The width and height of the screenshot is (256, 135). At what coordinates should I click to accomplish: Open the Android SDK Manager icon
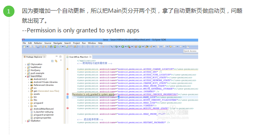tap(51, 47)
